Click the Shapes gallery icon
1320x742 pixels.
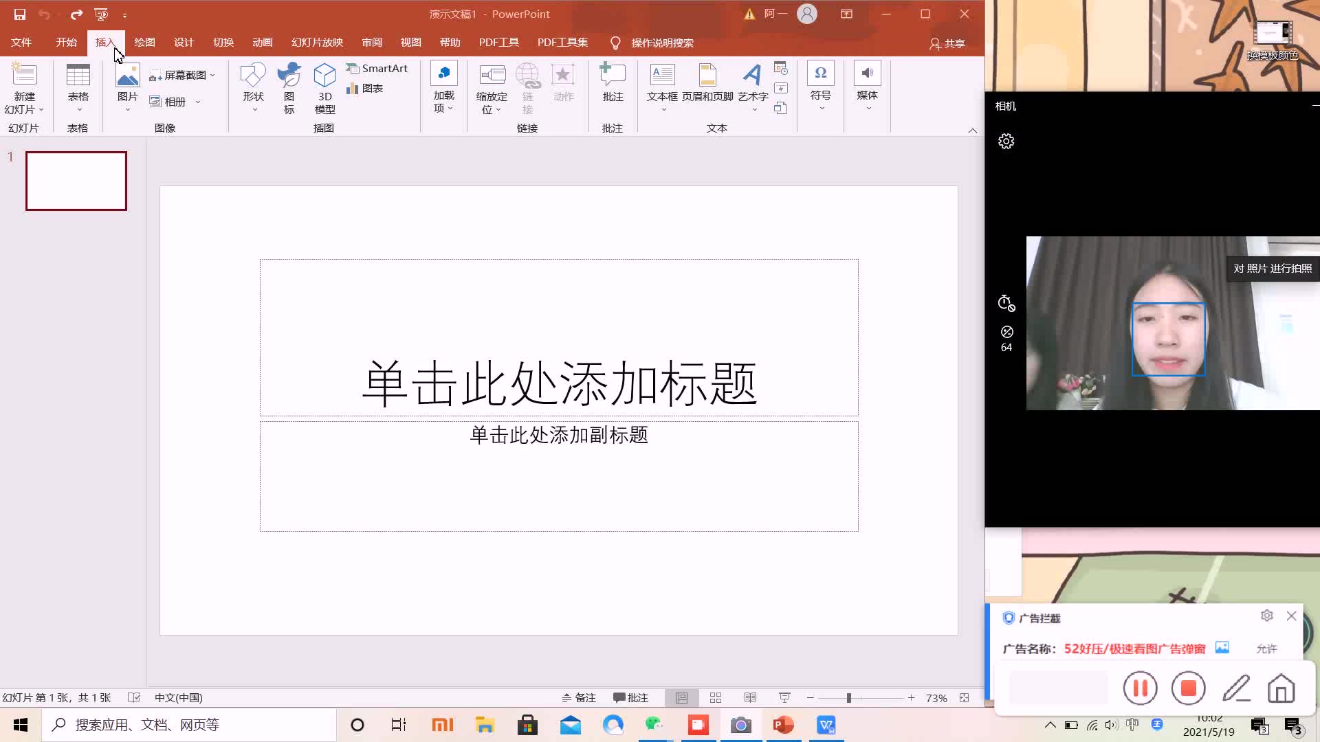[253, 76]
